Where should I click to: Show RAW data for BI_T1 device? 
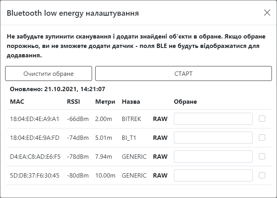pos(160,138)
